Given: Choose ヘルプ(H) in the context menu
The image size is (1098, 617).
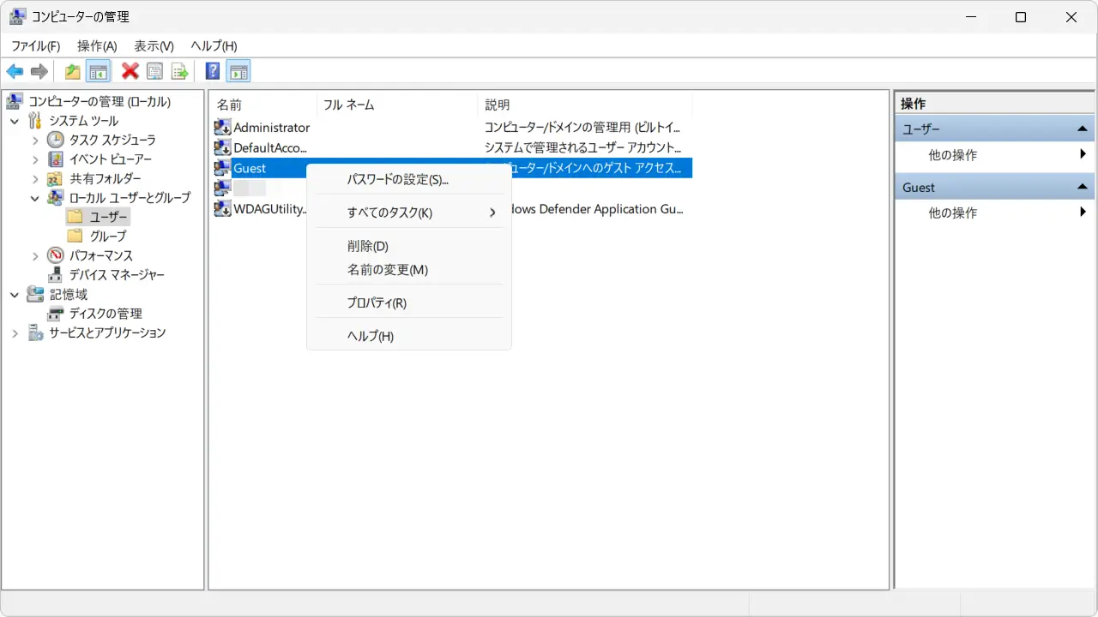Looking at the screenshot, I should [409, 336].
